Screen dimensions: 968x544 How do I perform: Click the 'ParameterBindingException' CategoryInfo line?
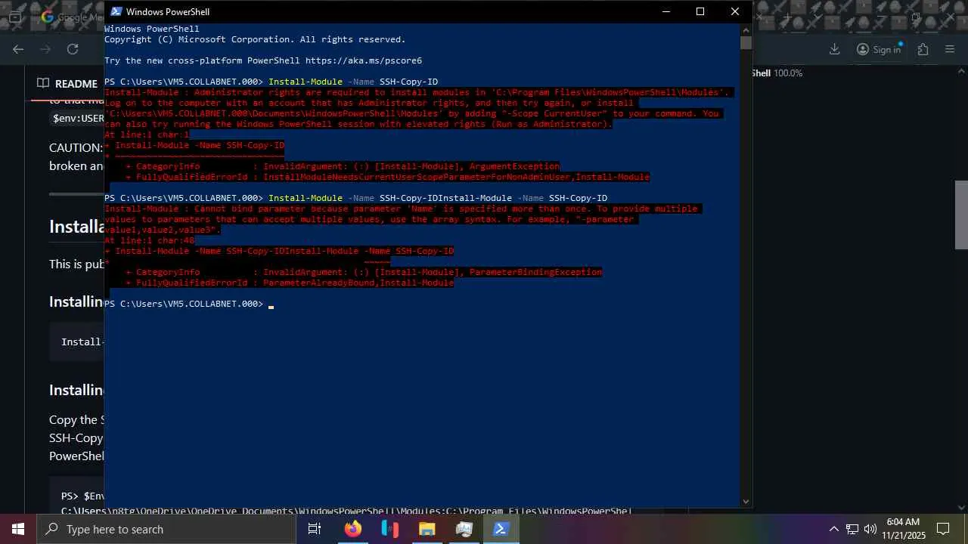pyautogui.click(x=364, y=272)
